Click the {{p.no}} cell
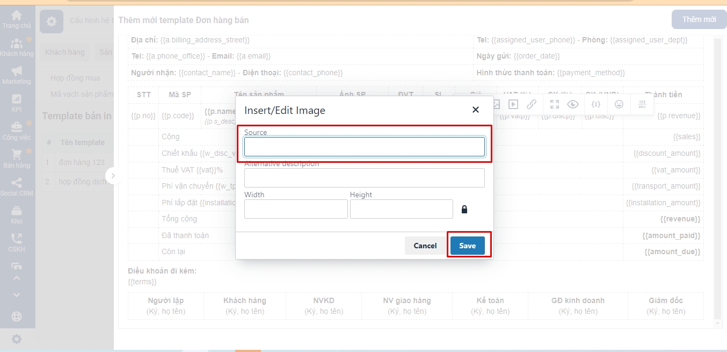727x352 pixels. coord(143,116)
